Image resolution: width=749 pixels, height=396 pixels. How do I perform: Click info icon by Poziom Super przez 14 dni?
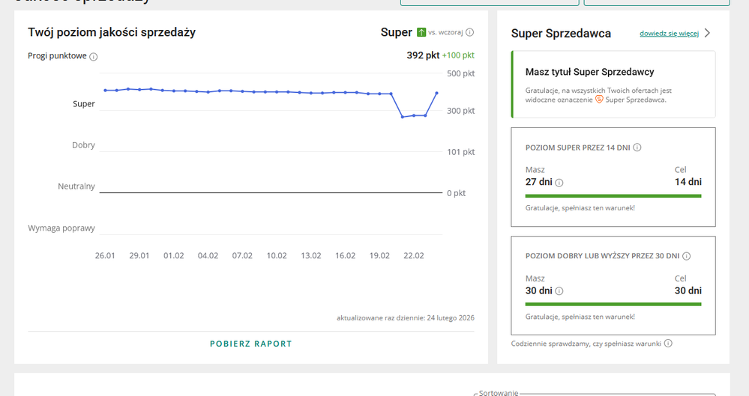pos(637,147)
